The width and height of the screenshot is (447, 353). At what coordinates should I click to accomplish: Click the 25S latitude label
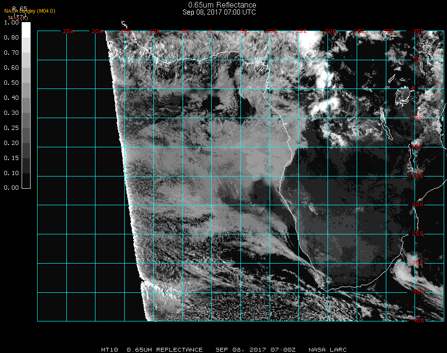tap(418, 234)
